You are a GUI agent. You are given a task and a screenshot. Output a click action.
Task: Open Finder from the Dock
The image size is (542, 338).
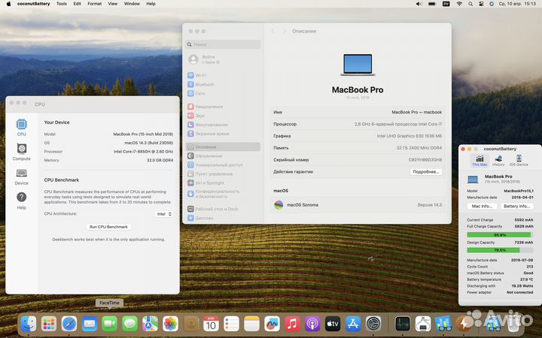point(29,324)
